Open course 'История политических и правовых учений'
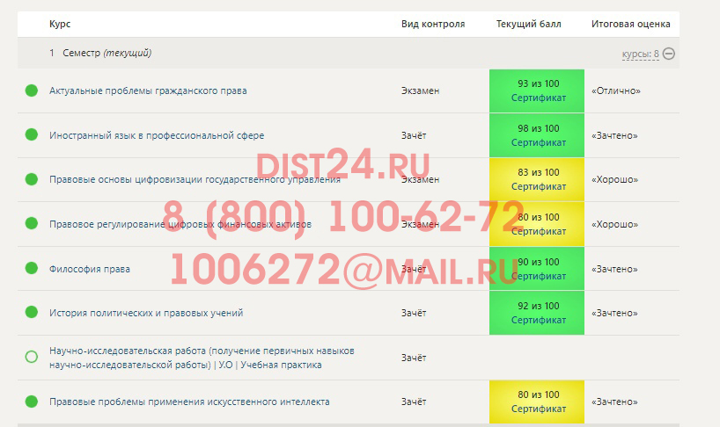The height and width of the screenshot is (427, 720). (x=146, y=313)
